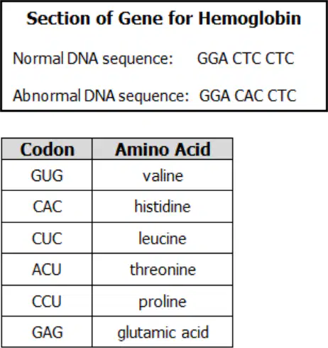This screenshot has height=348, width=328.
Task: Select the proline cell
Action: pyautogui.click(x=163, y=301)
